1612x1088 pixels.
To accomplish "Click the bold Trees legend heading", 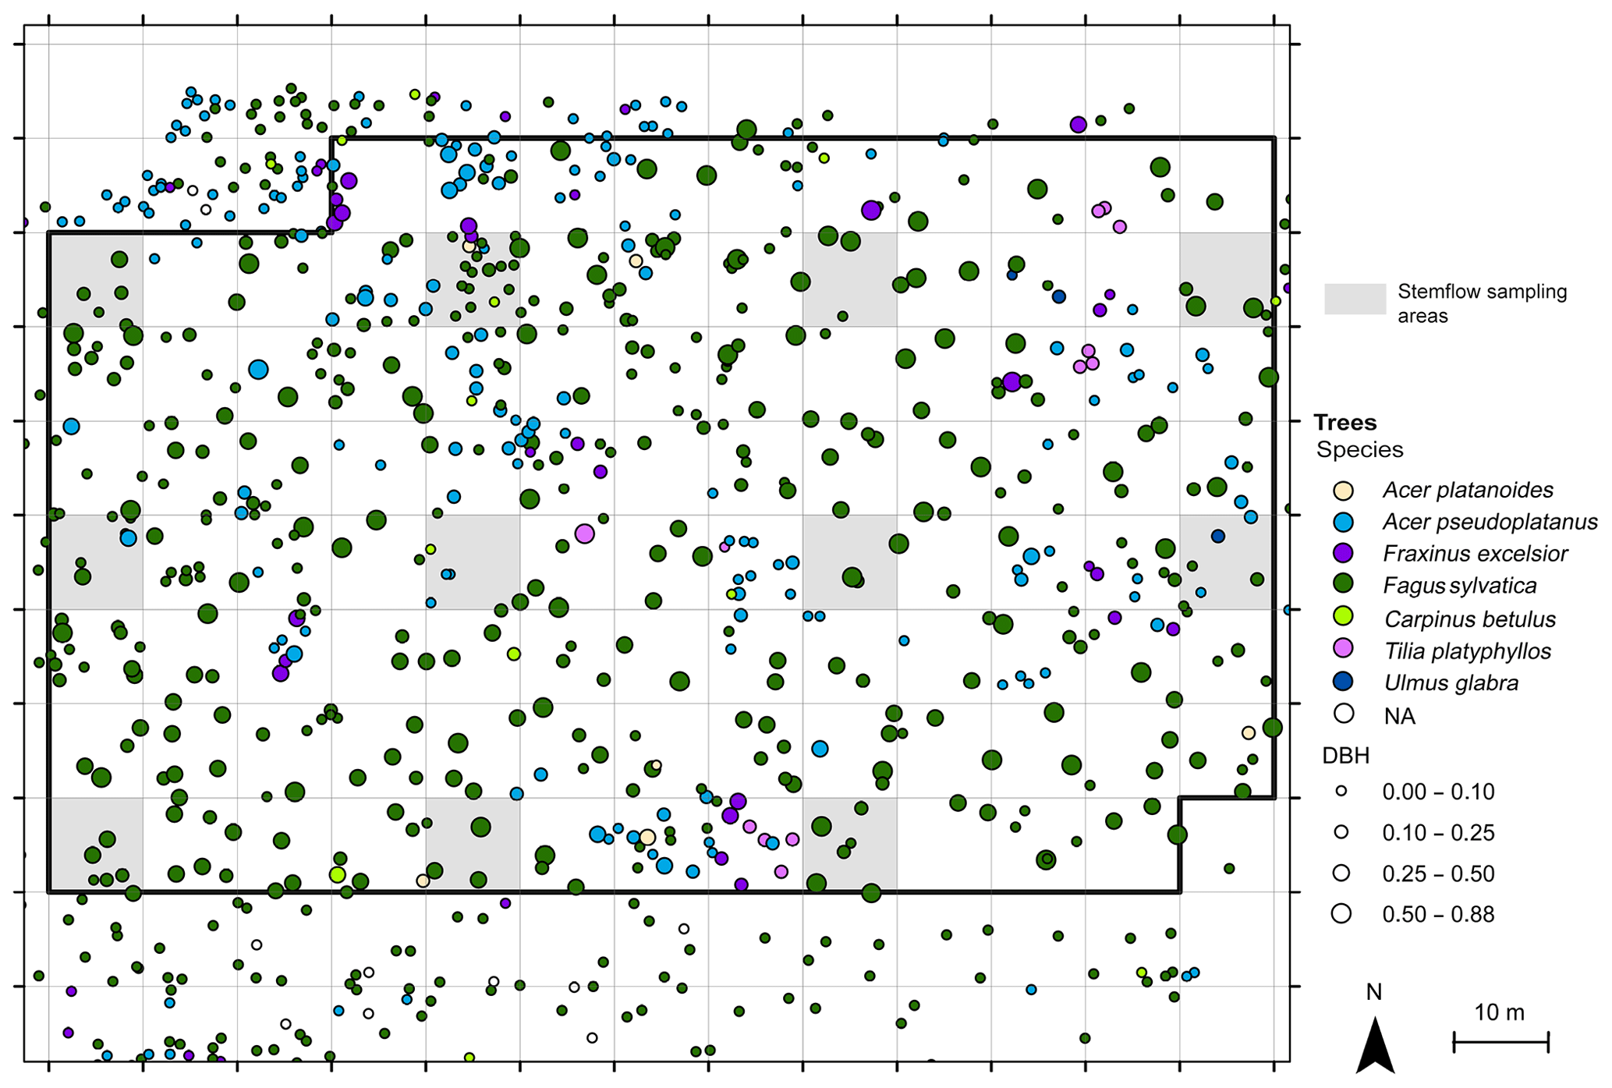I will coord(1345,423).
